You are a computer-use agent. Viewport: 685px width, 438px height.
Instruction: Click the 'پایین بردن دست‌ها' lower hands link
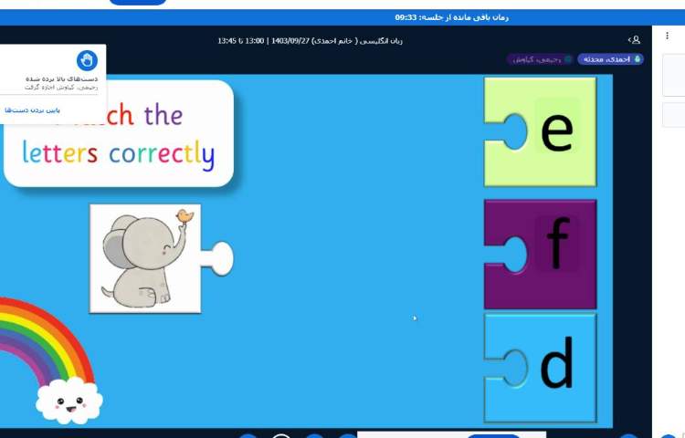click(x=33, y=109)
